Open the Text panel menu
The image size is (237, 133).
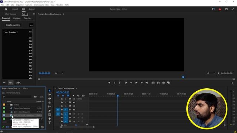pyautogui.click(x=27, y=14)
